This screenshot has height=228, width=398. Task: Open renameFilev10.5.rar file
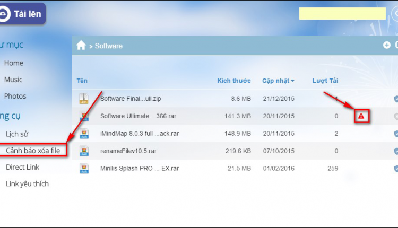point(128,151)
